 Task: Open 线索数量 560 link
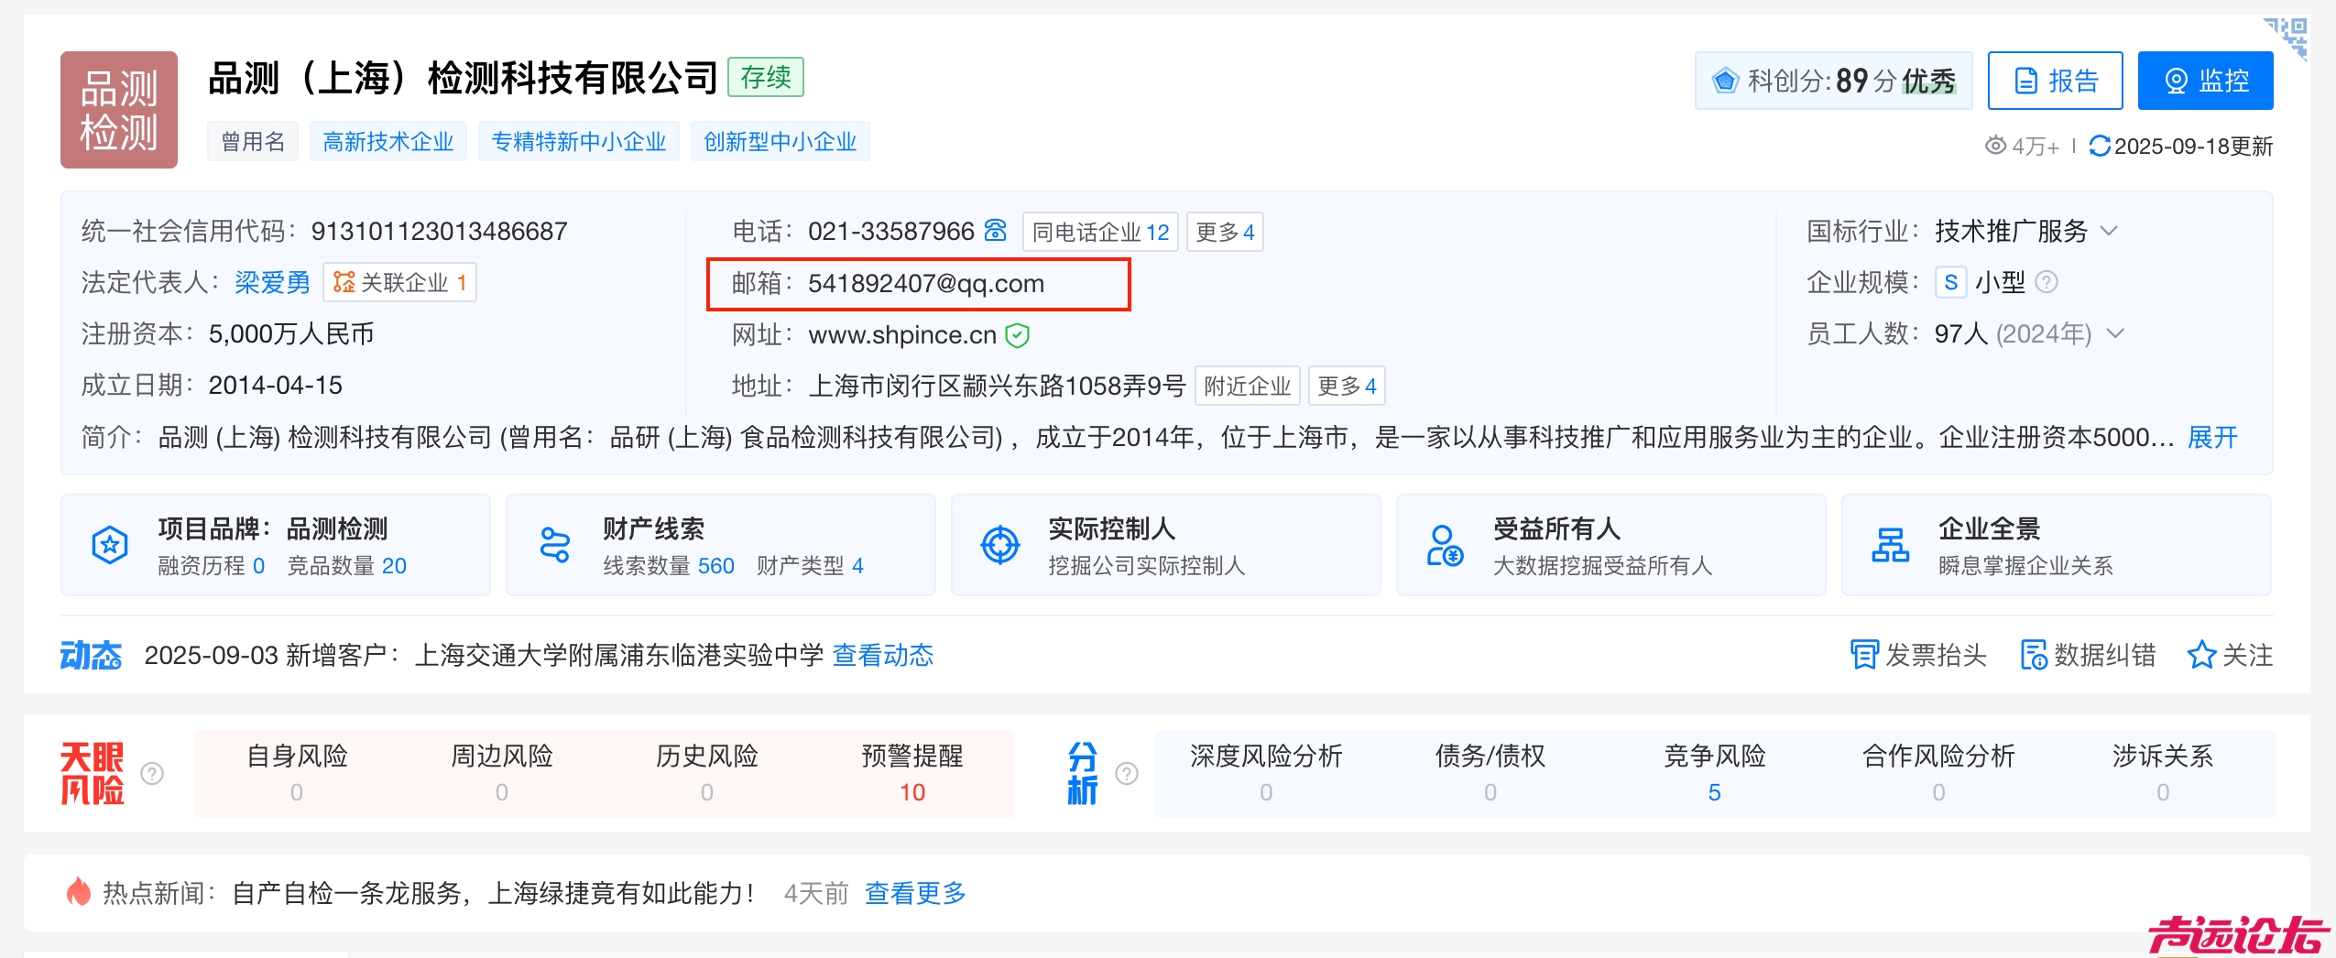[x=669, y=566]
